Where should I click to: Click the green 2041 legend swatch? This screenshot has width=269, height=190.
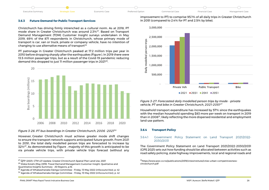[200, 93]
